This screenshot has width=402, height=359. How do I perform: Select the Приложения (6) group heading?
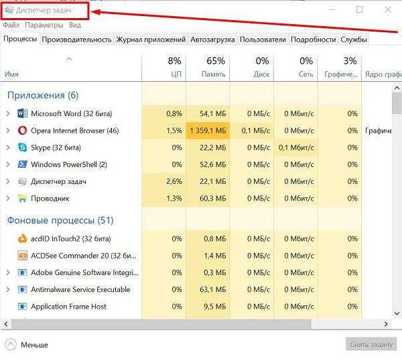point(43,95)
